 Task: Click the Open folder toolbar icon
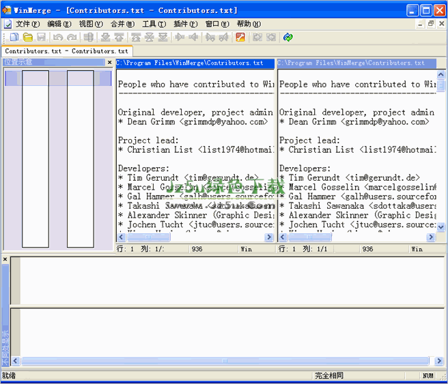pyautogui.click(x=28, y=38)
